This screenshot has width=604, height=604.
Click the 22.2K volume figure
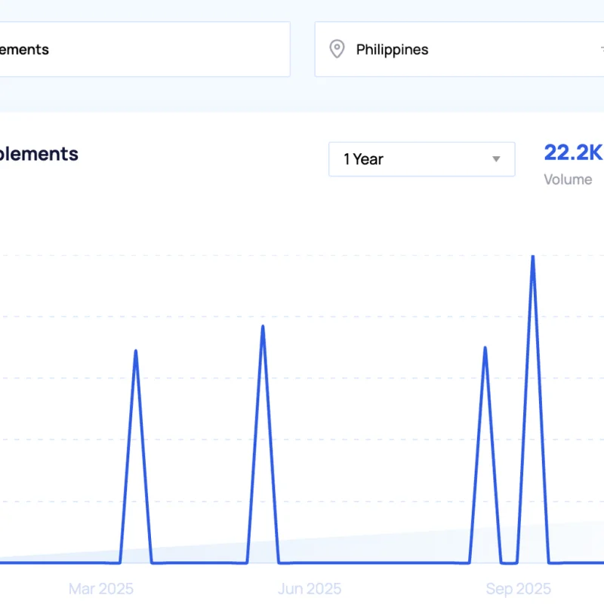tap(573, 153)
